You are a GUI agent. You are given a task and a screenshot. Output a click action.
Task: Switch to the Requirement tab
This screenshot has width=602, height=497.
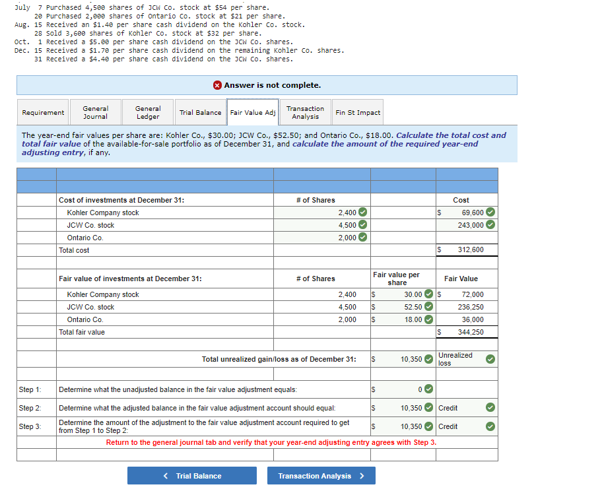(42, 112)
